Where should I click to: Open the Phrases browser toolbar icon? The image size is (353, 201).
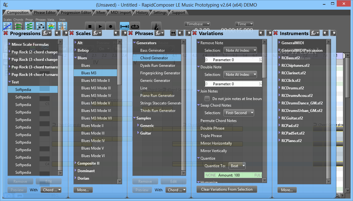[40, 26]
